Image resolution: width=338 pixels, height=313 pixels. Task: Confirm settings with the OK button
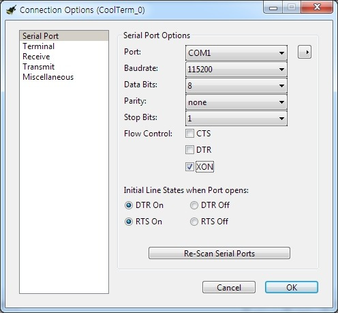click(292, 287)
